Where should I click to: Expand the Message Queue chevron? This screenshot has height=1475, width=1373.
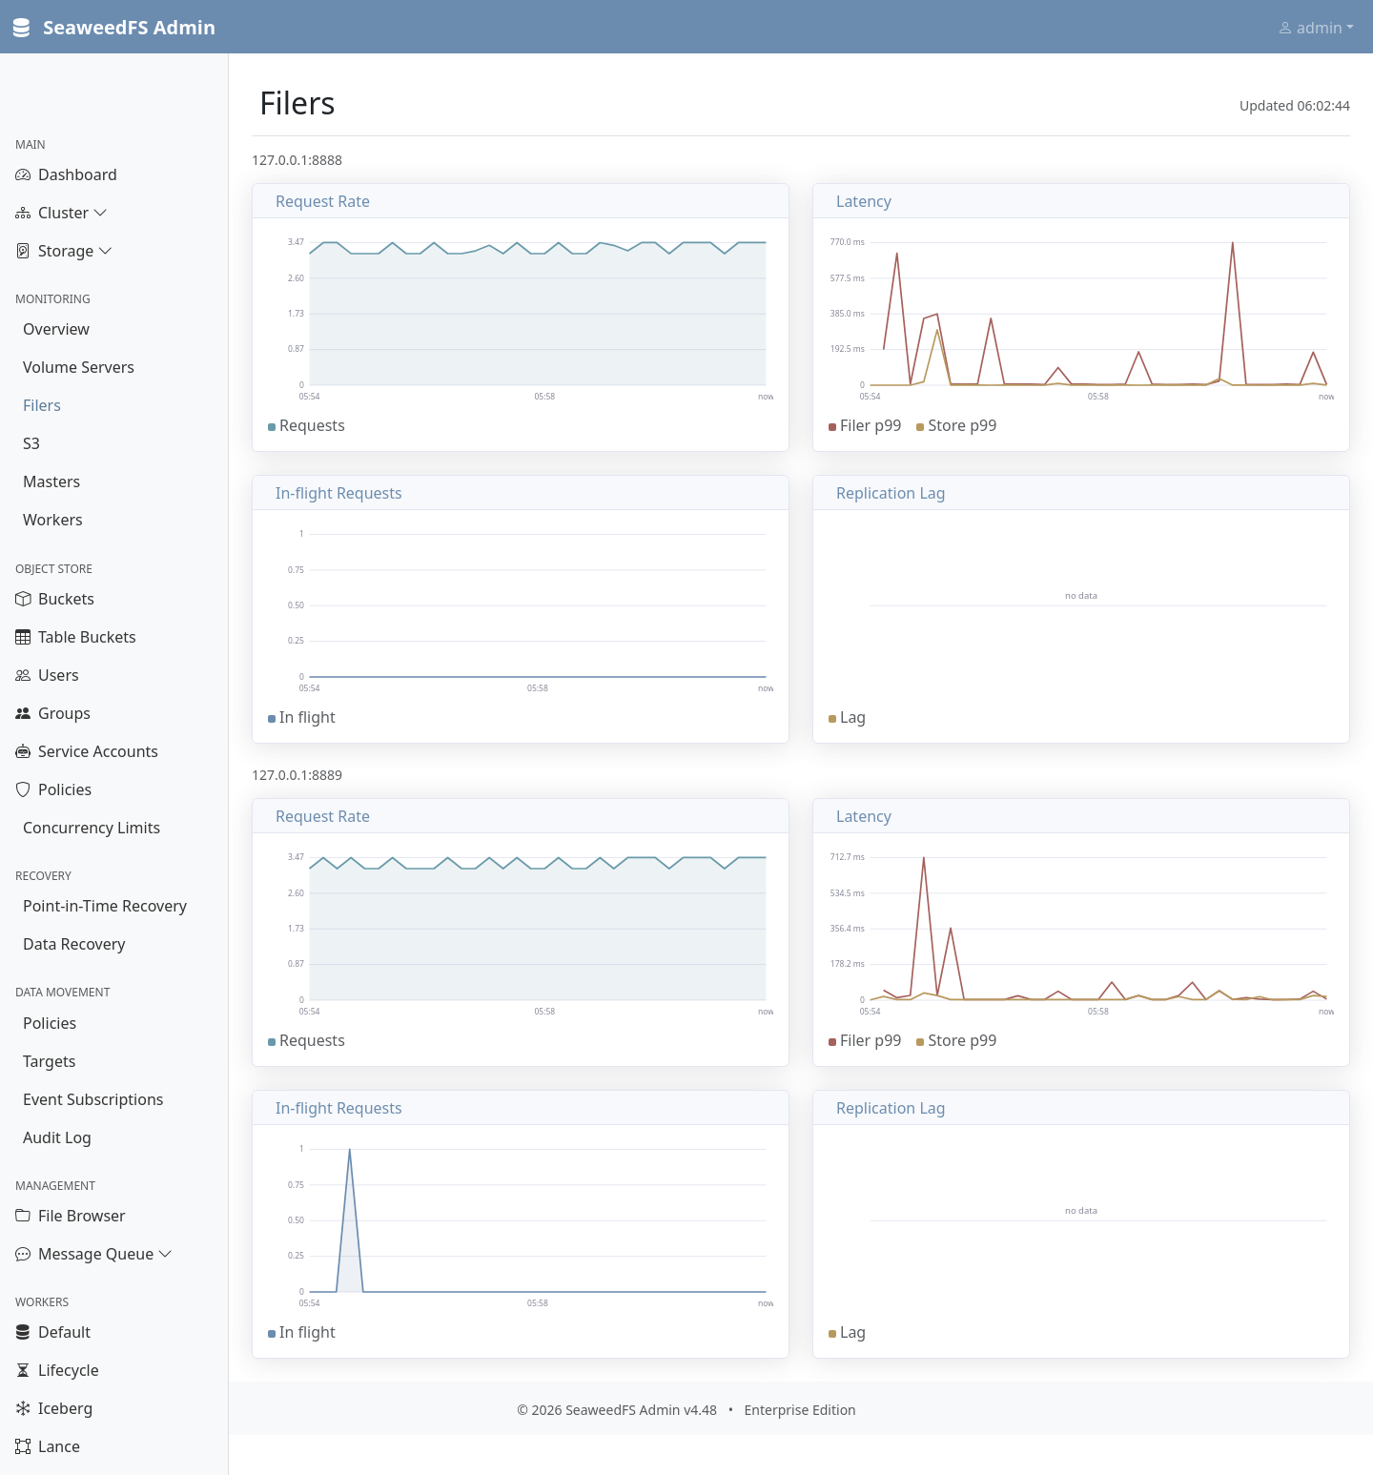(165, 1255)
